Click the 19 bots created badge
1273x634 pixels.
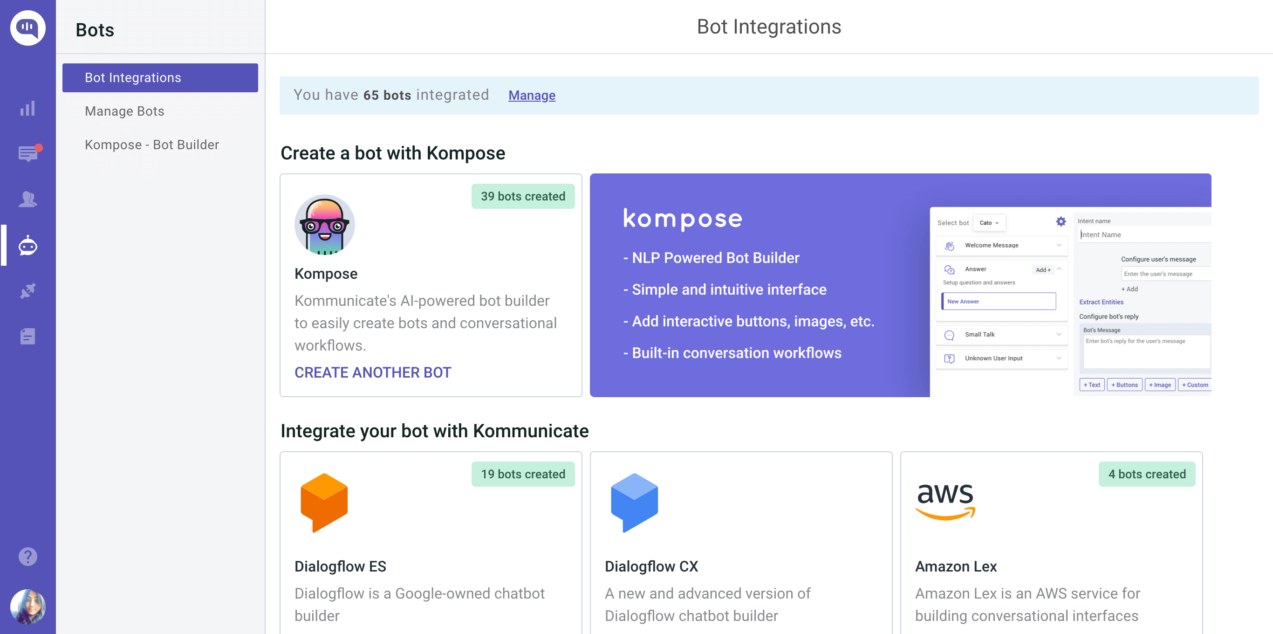coord(523,474)
